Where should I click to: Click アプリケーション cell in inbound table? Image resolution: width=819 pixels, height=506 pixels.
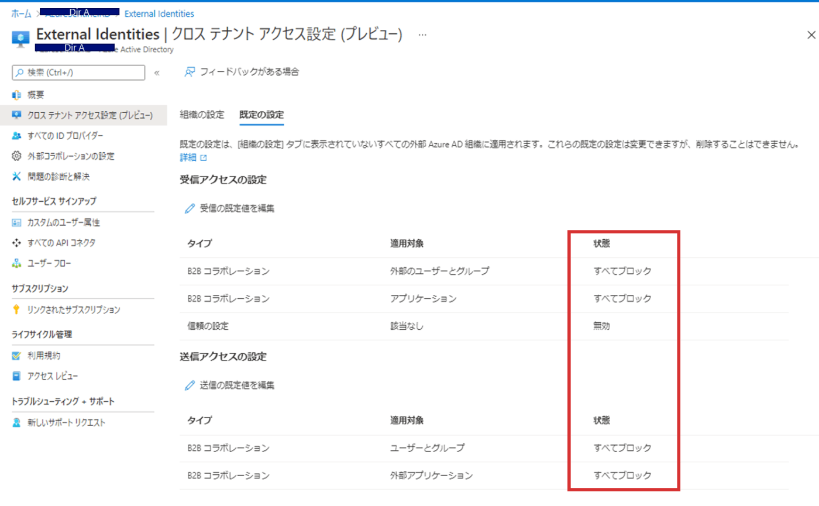(423, 298)
